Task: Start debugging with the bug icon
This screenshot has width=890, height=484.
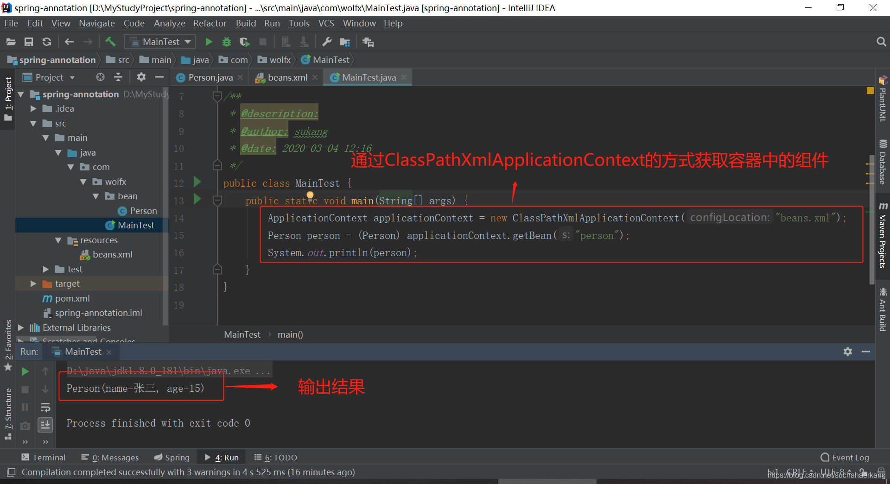Action: (226, 42)
